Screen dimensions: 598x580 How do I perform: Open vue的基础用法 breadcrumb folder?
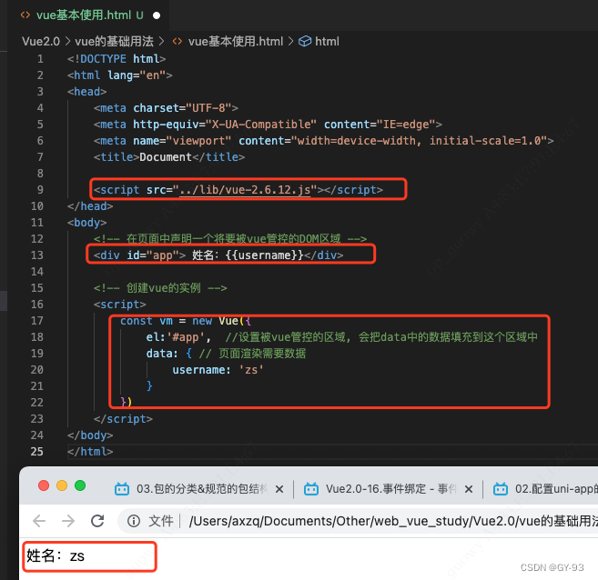pos(114,41)
